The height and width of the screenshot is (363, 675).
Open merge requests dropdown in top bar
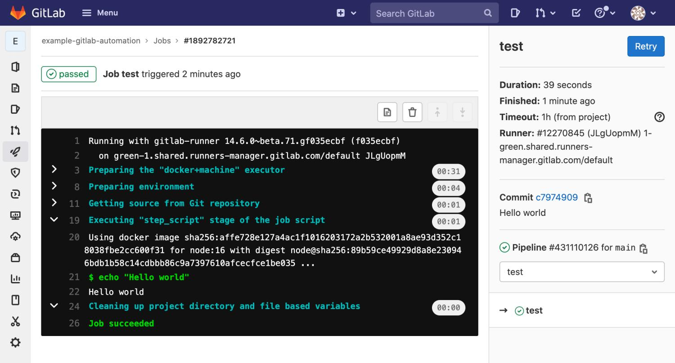coord(545,13)
